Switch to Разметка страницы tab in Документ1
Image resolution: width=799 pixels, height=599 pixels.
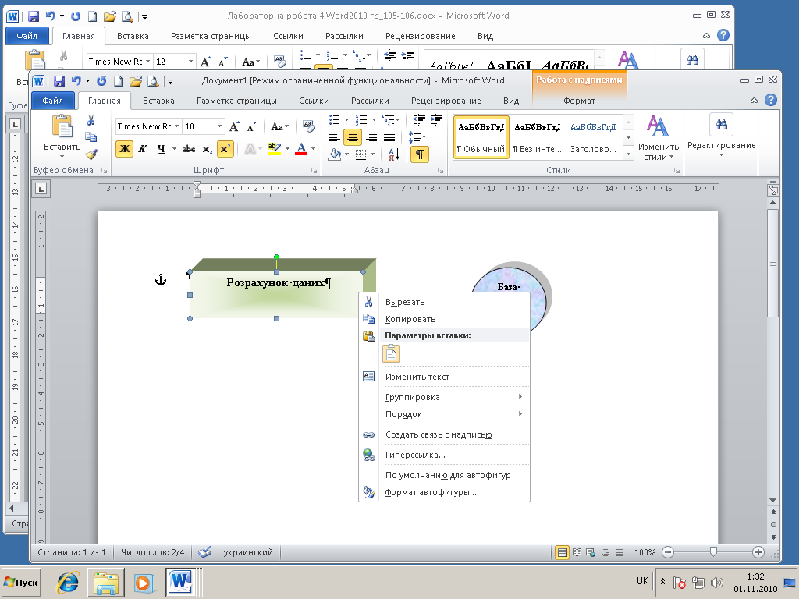coord(236,101)
